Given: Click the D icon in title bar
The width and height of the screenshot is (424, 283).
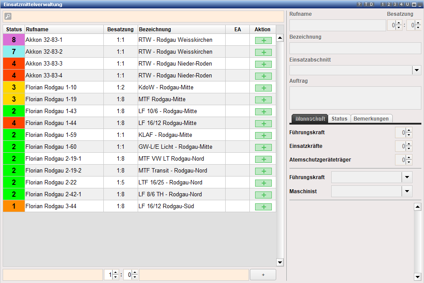Looking at the screenshot, I should [371, 4].
